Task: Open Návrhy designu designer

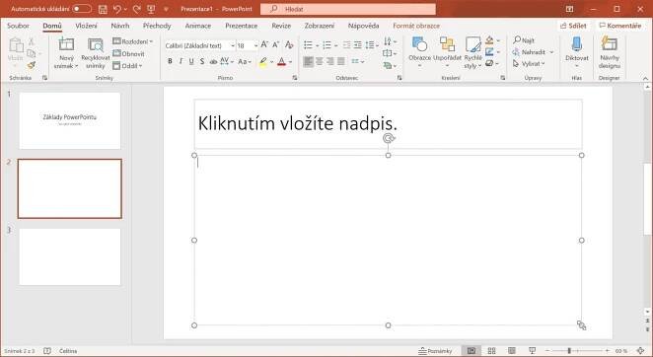Action: pyautogui.click(x=610, y=53)
